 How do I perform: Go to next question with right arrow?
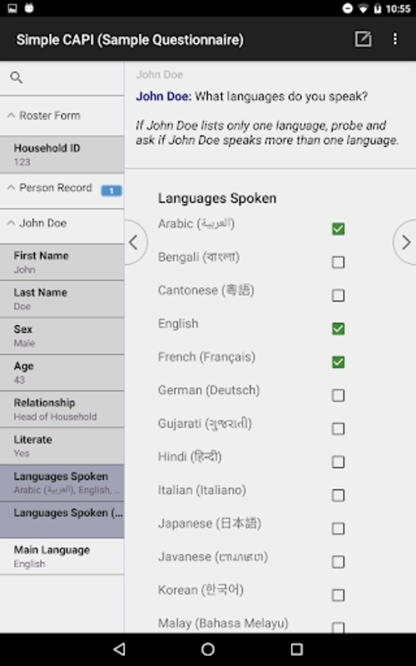[x=405, y=242]
